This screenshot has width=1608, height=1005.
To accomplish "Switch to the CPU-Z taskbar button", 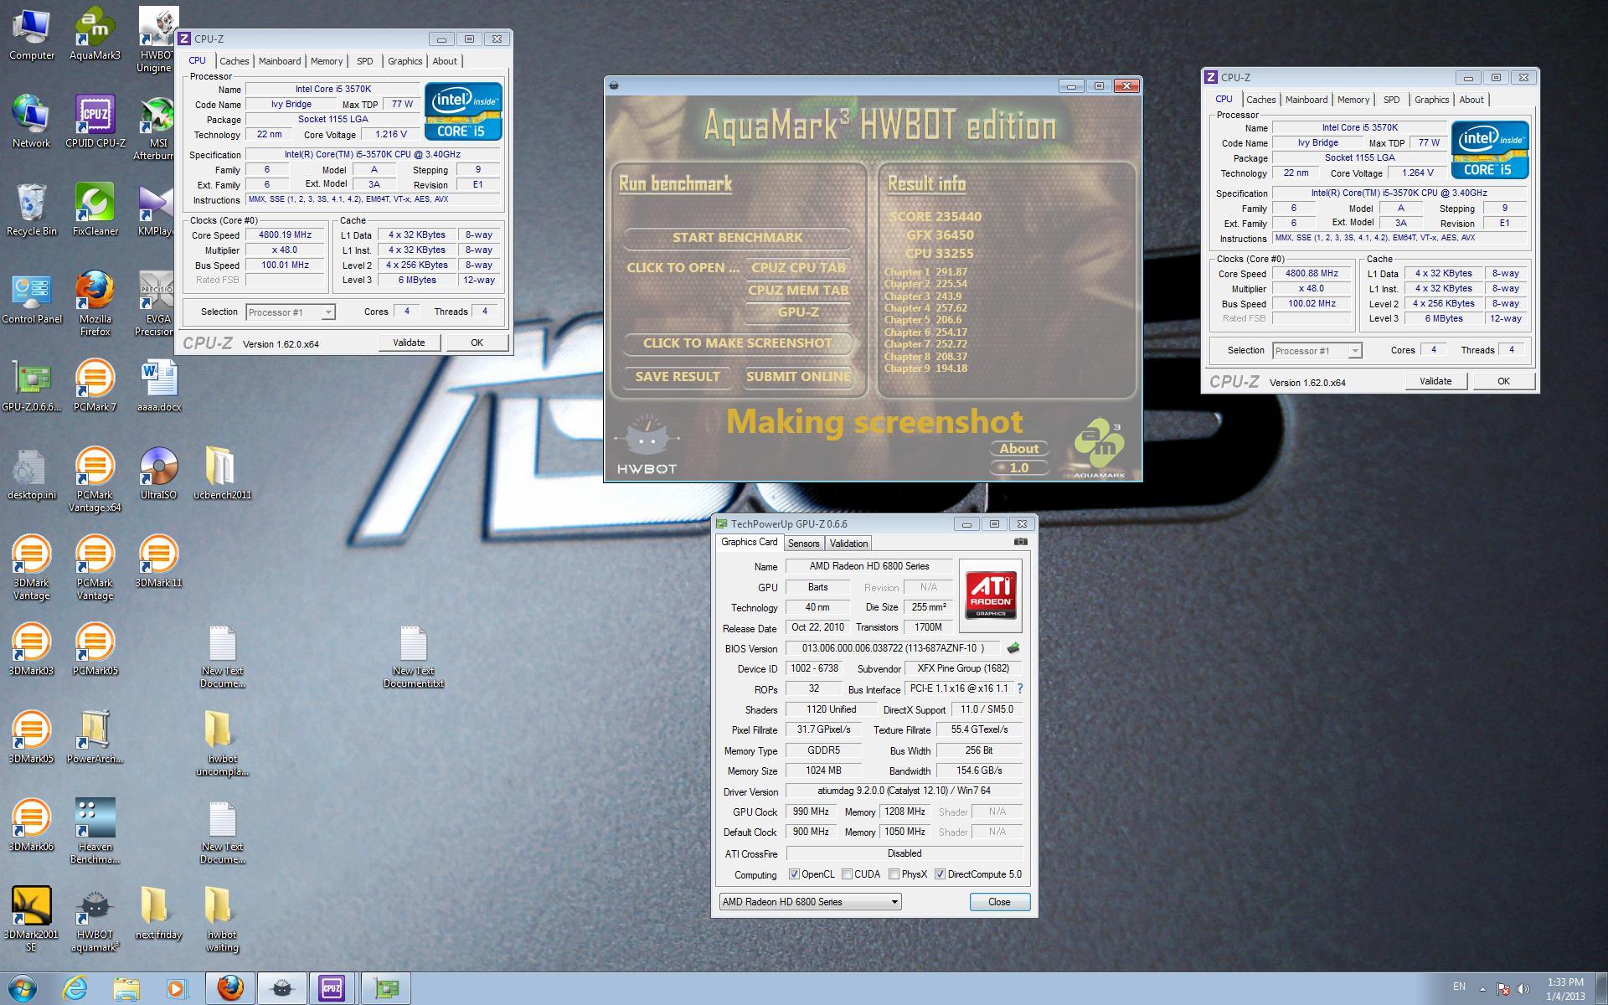I will [x=332, y=988].
